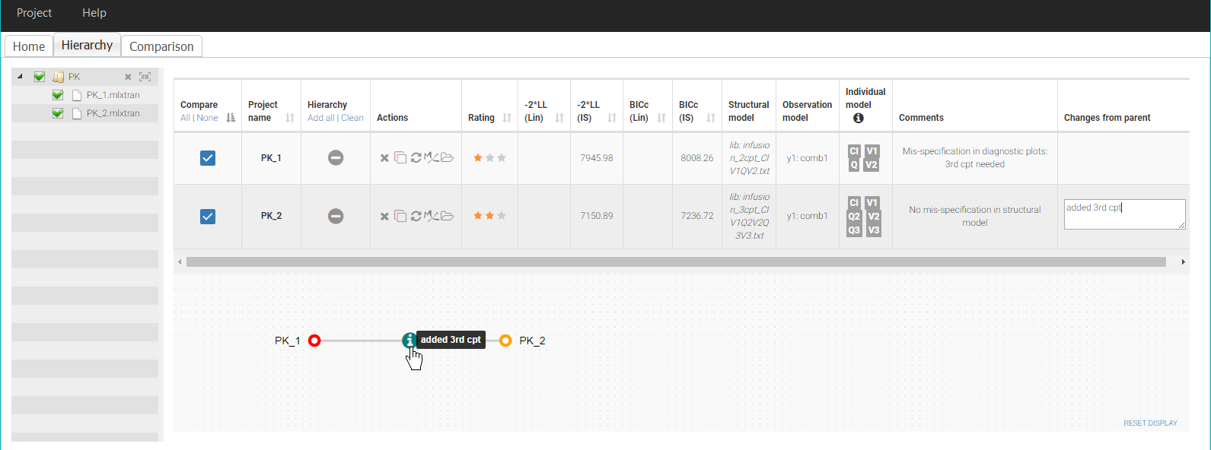This screenshot has width=1211, height=450.
Task: Duplicate the PK_2 project using copy icon
Action: 400,216
